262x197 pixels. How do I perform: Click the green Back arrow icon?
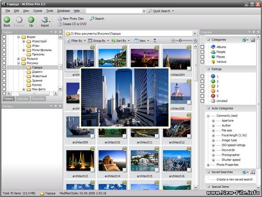click(x=7, y=20)
